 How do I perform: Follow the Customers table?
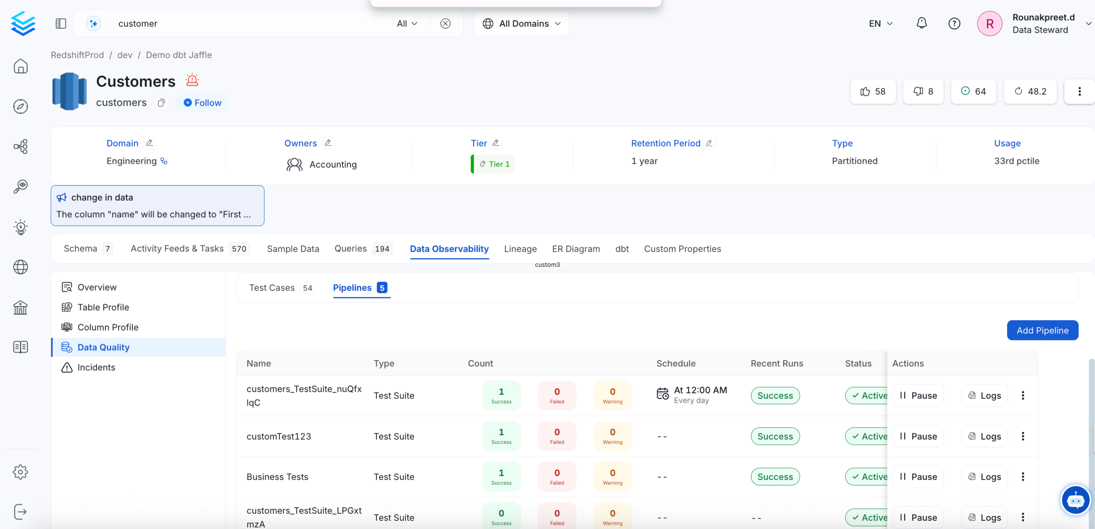tap(202, 103)
